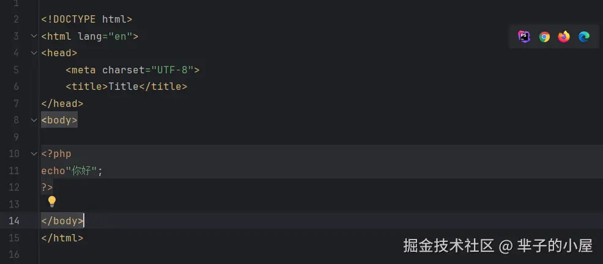This screenshot has width=603, height=264.
Task: Collapse the html tag fold arrow
Action: coord(34,36)
